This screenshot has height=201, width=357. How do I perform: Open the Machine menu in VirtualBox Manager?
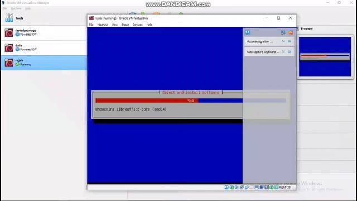(16, 8)
